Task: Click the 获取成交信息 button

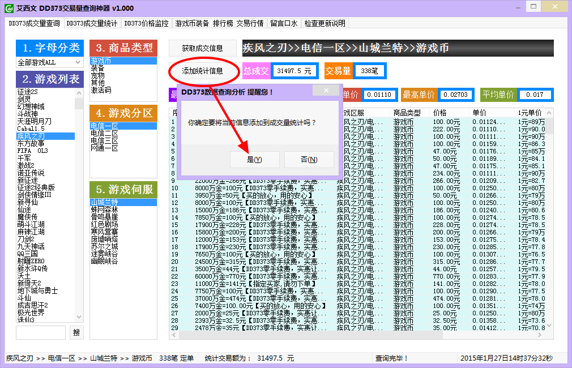Action: 203,48
